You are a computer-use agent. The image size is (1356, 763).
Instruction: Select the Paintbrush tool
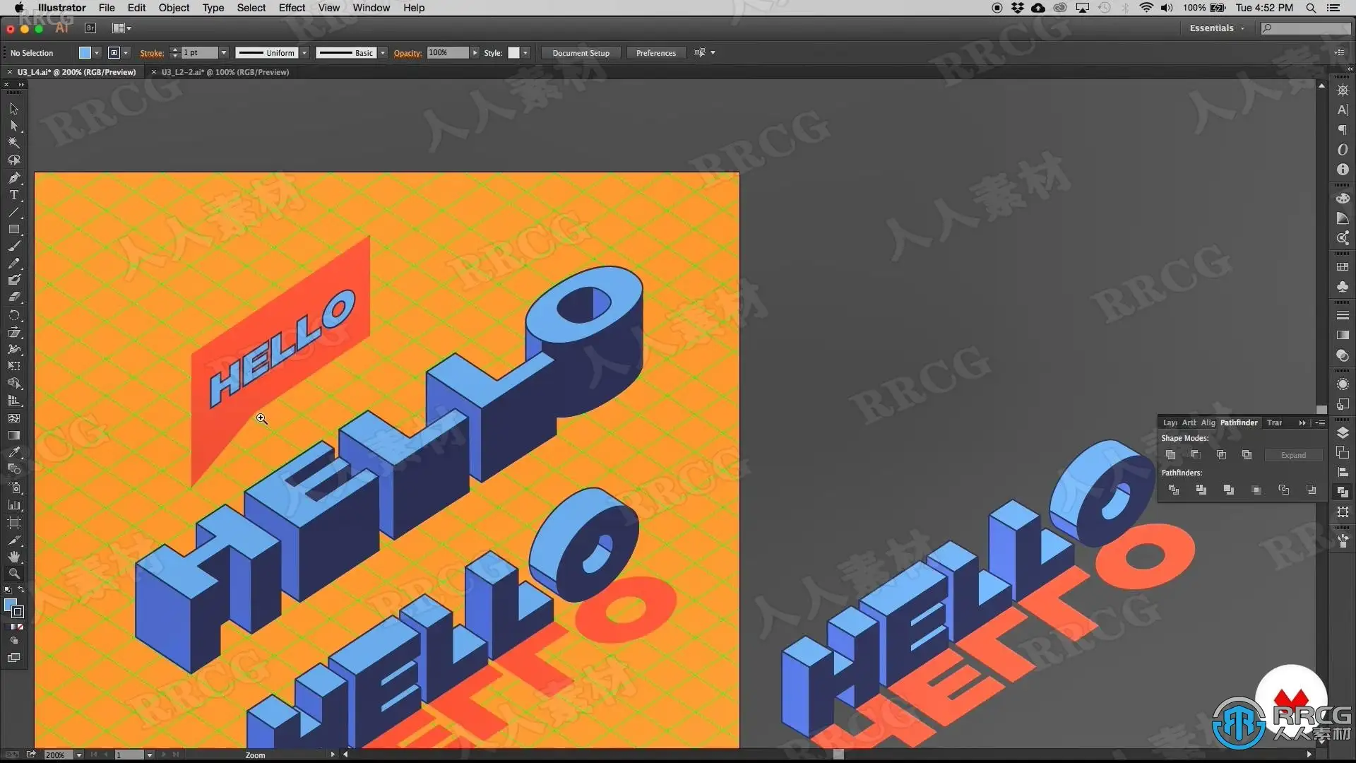point(14,247)
